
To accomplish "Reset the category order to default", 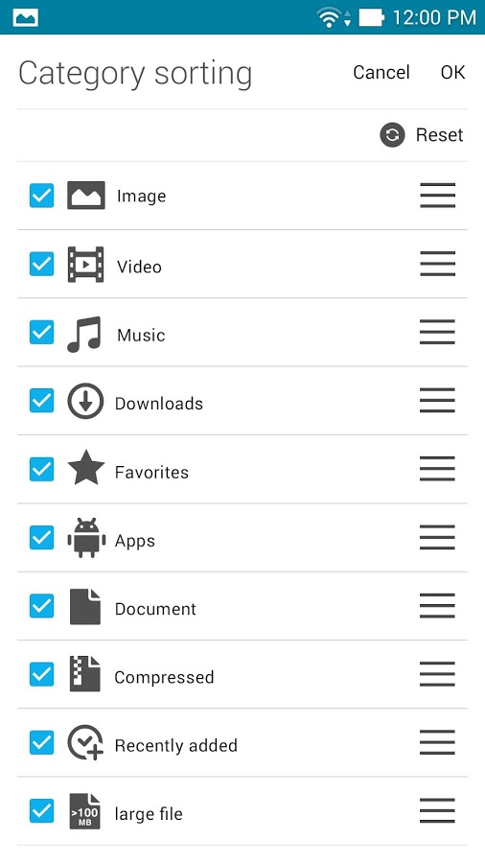I will (422, 135).
